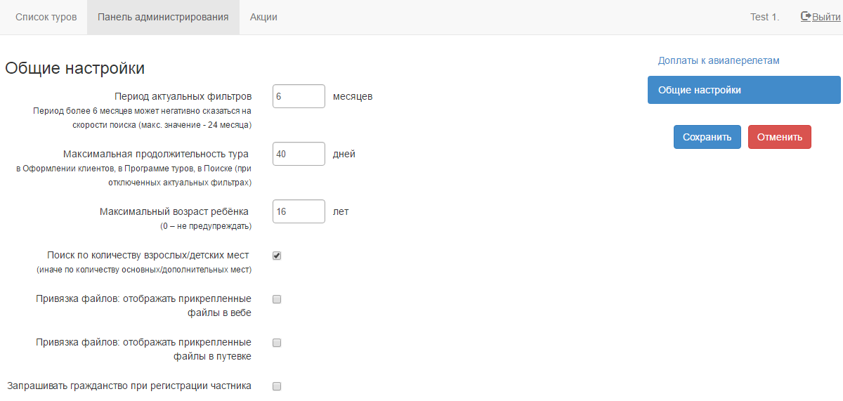This screenshot has width=843, height=401.
Task: Click the logout icon next to Выйти
Action: click(806, 17)
